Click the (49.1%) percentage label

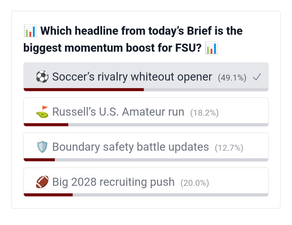point(232,78)
